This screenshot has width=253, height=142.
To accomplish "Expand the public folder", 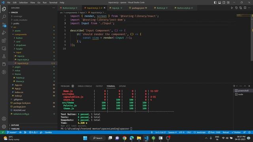I will (33, 24).
